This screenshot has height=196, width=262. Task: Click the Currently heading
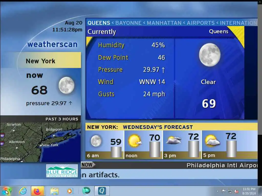(102, 32)
